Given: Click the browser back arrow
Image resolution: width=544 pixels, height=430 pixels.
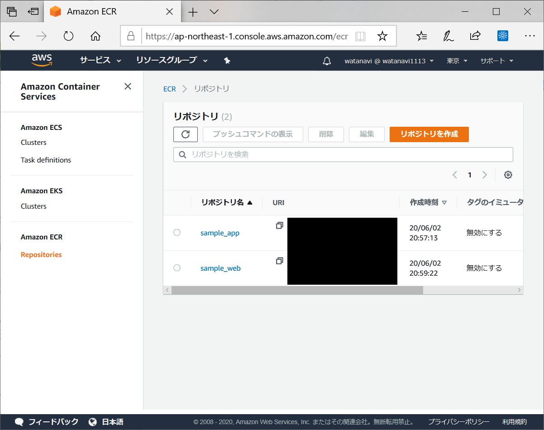Looking at the screenshot, I should 14,36.
